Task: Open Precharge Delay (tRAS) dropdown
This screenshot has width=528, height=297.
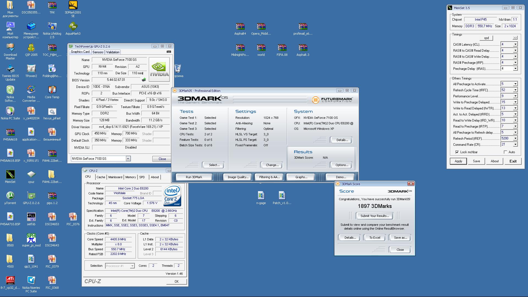Action: 515,68
